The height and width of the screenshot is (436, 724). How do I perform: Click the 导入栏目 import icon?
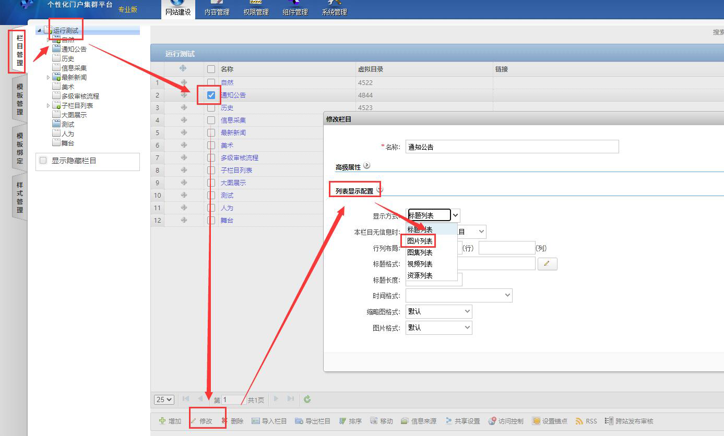256,421
